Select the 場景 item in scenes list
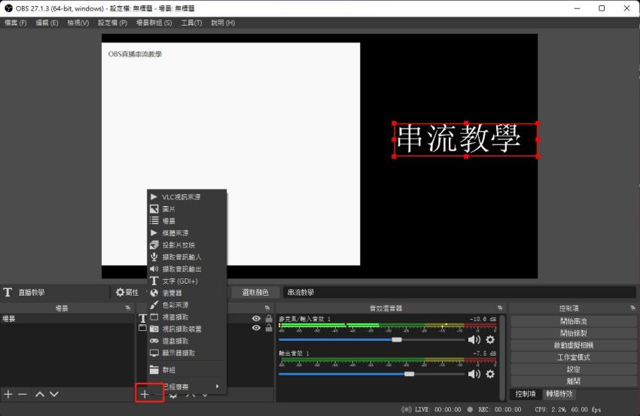The height and width of the screenshot is (416, 640). point(66,318)
